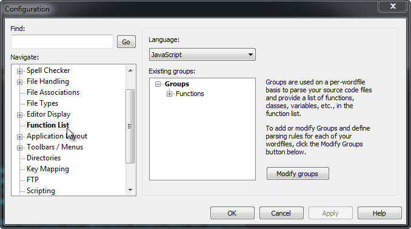Open Help for this dialog
411x229 pixels.
click(379, 213)
